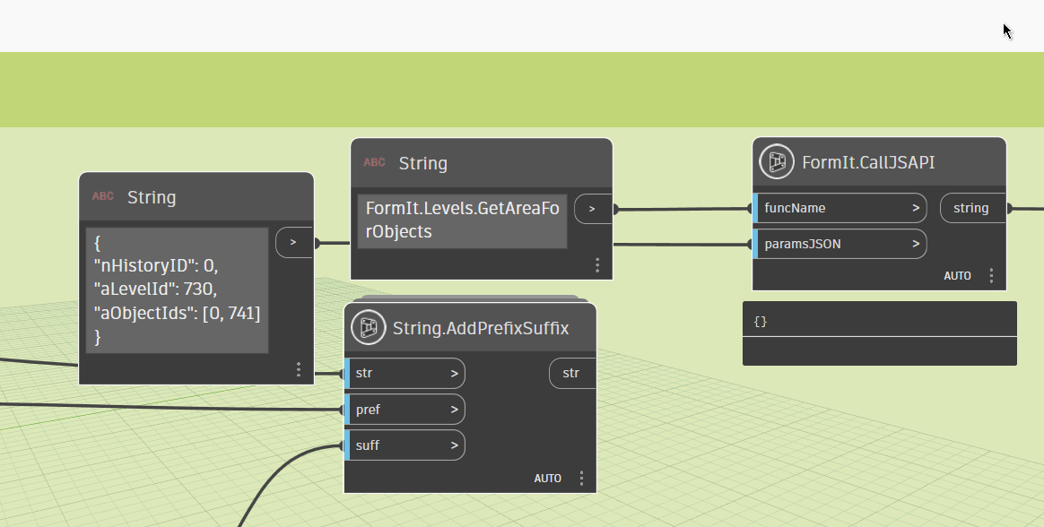Click the FormIt icon on the String.AddPrefixSuffix node
The image size is (1044, 527).
[368, 327]
